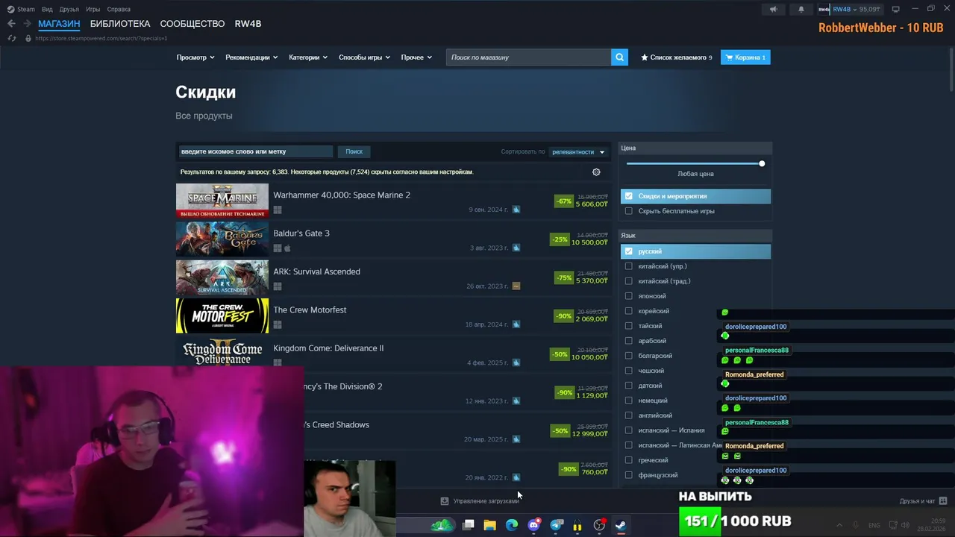Click the keyword or tag input field
This screenshot has width=955, height=537.
pos(255,151)
